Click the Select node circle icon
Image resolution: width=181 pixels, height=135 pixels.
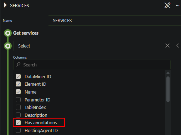(8, 46)
